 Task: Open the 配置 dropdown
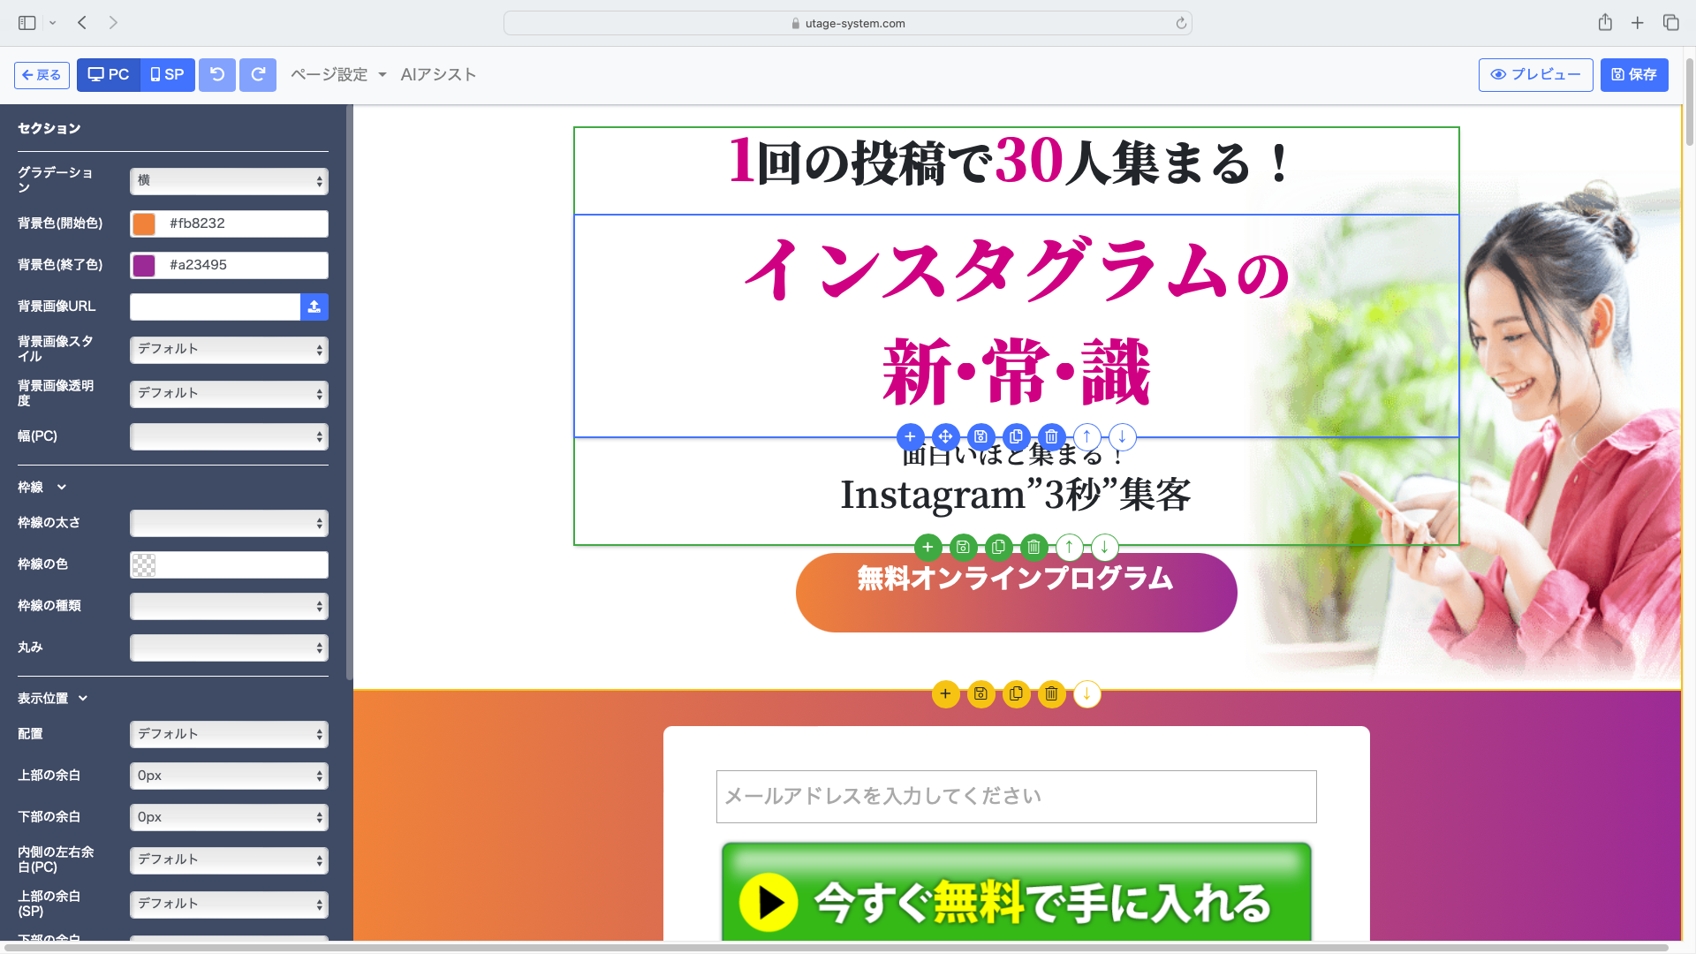pyautogui.click(x=229, y=734)
